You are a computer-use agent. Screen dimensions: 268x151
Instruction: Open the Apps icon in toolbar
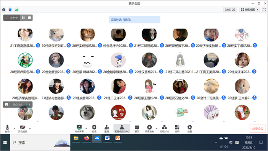point(177,129)
